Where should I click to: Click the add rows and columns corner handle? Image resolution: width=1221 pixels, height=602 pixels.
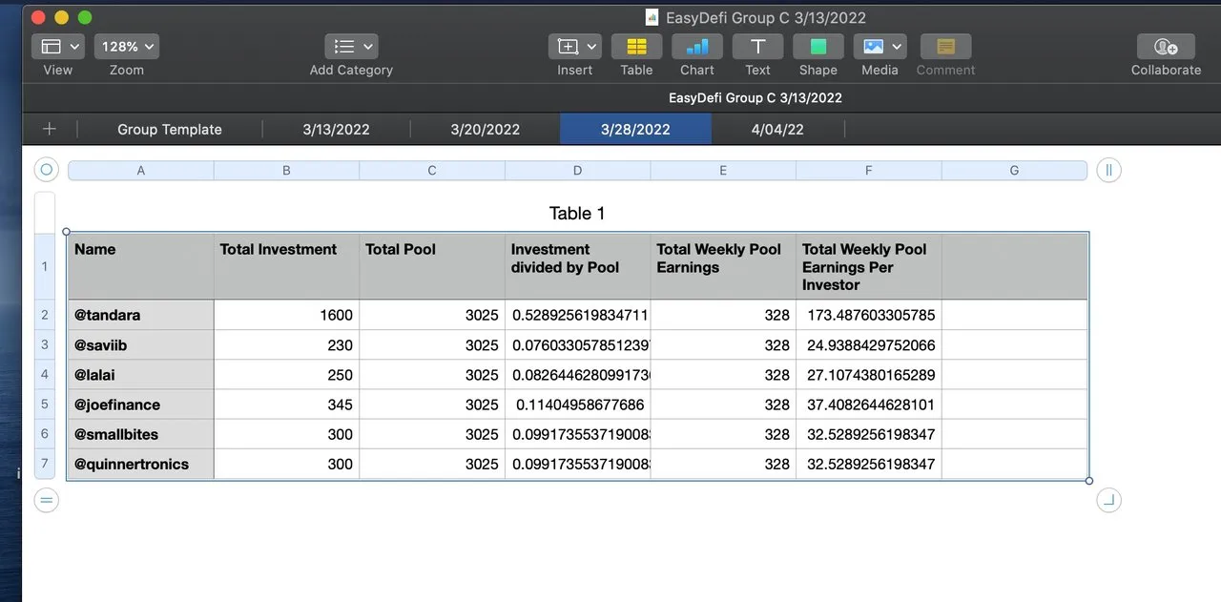pyautogui.click(x=1108, y=499)
